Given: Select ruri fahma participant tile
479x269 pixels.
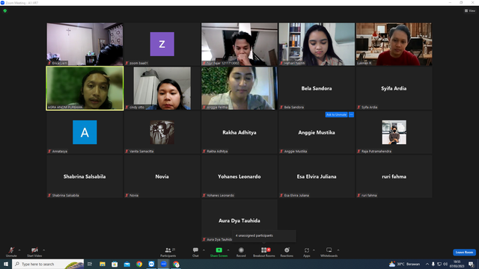Looking at the screenshot, I should click(x=394, y=176).
